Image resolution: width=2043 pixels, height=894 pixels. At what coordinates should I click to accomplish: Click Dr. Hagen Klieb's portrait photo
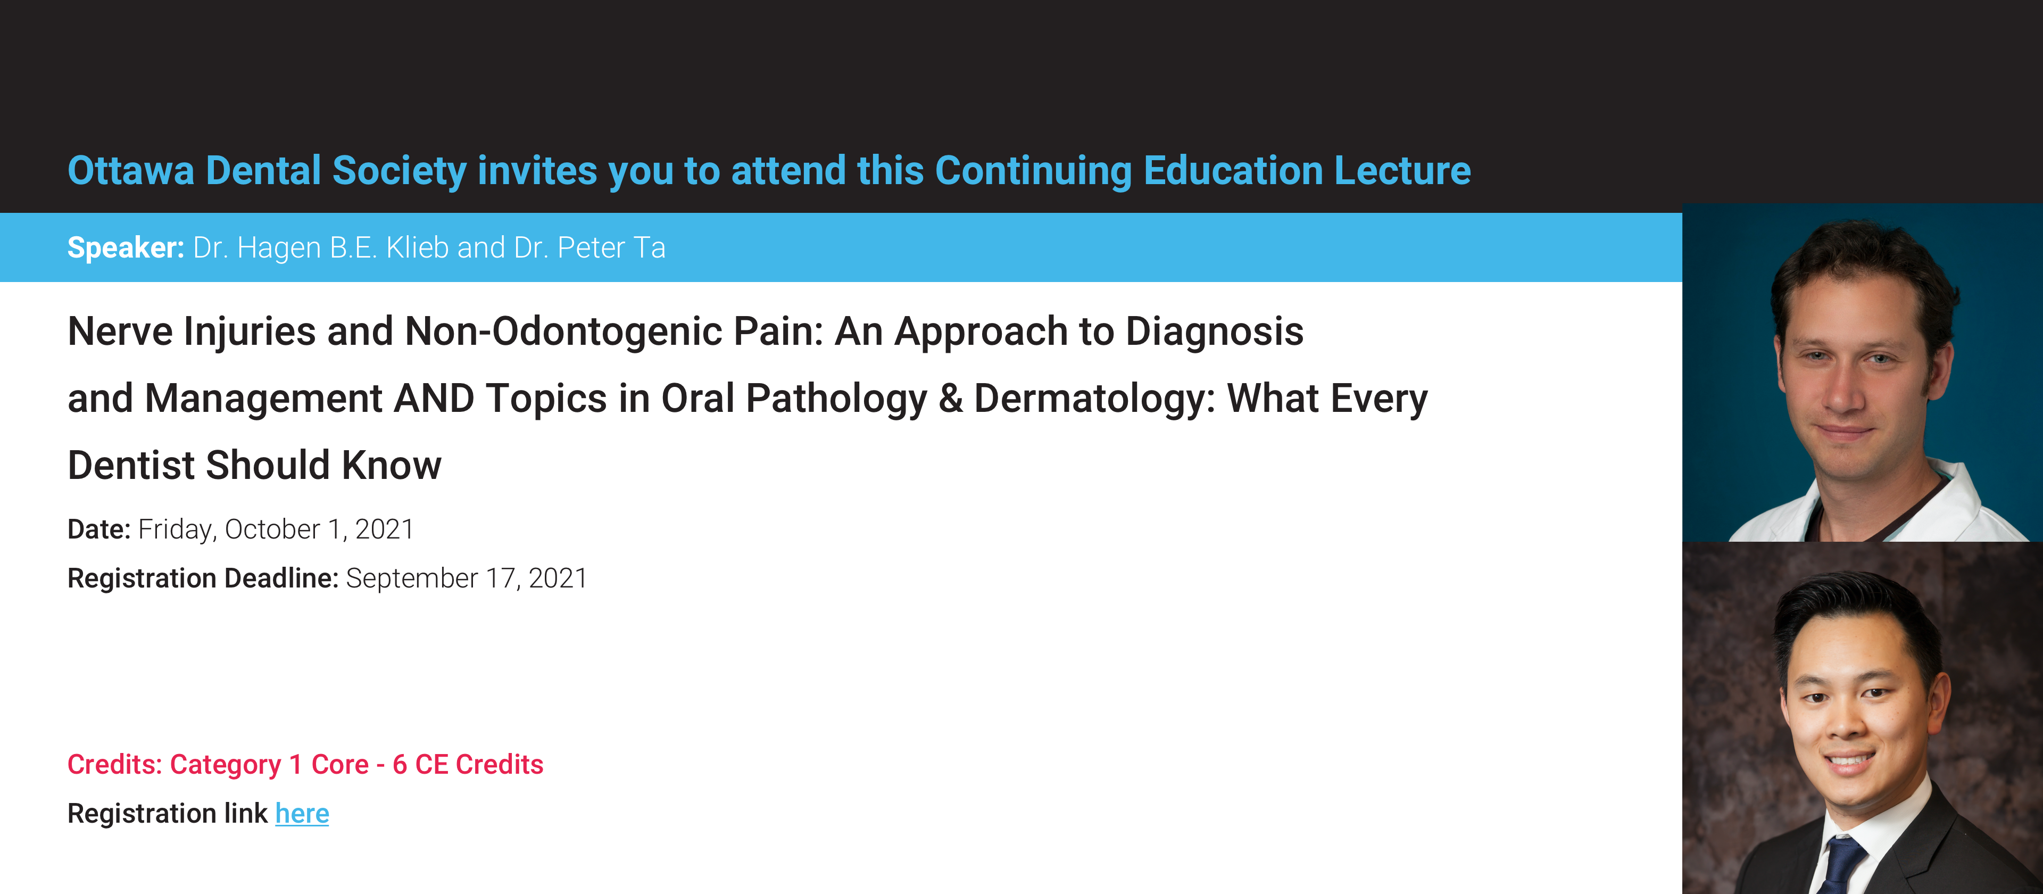point(1862,372)
